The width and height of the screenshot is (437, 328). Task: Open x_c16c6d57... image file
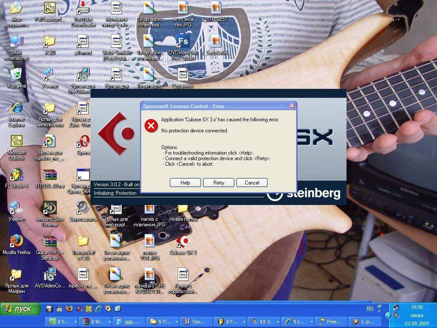[216, 12]
